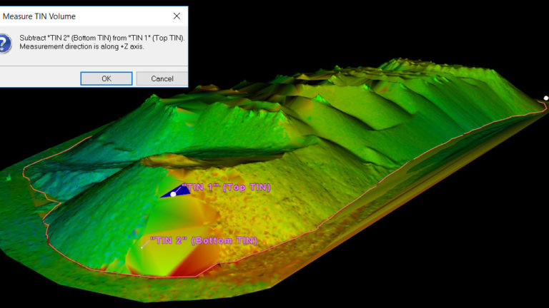
Task: Close the Measure TIN Volume dialog with X
Action: tap(177, 16)
